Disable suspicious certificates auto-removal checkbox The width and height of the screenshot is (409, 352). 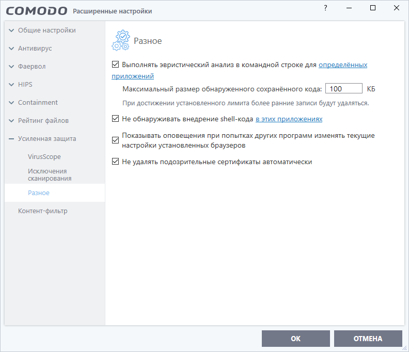pos(115,162)
